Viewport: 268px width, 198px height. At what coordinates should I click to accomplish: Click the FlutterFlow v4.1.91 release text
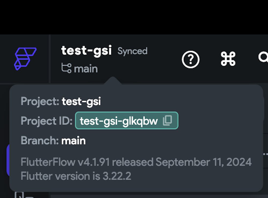[x=136, y=162]
